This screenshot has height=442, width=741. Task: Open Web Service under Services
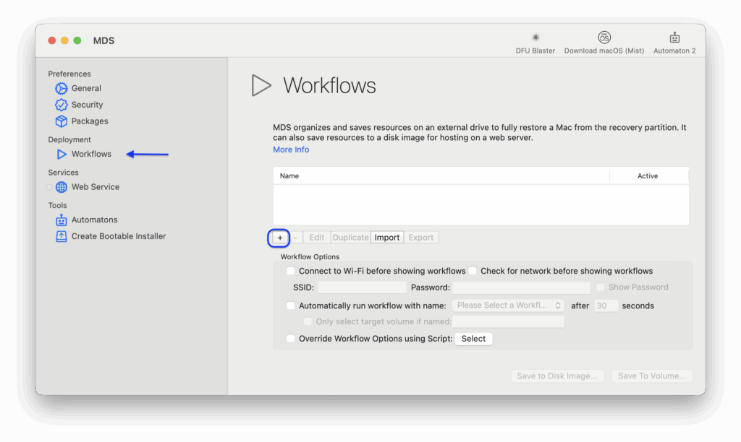(x=96, y=187)
